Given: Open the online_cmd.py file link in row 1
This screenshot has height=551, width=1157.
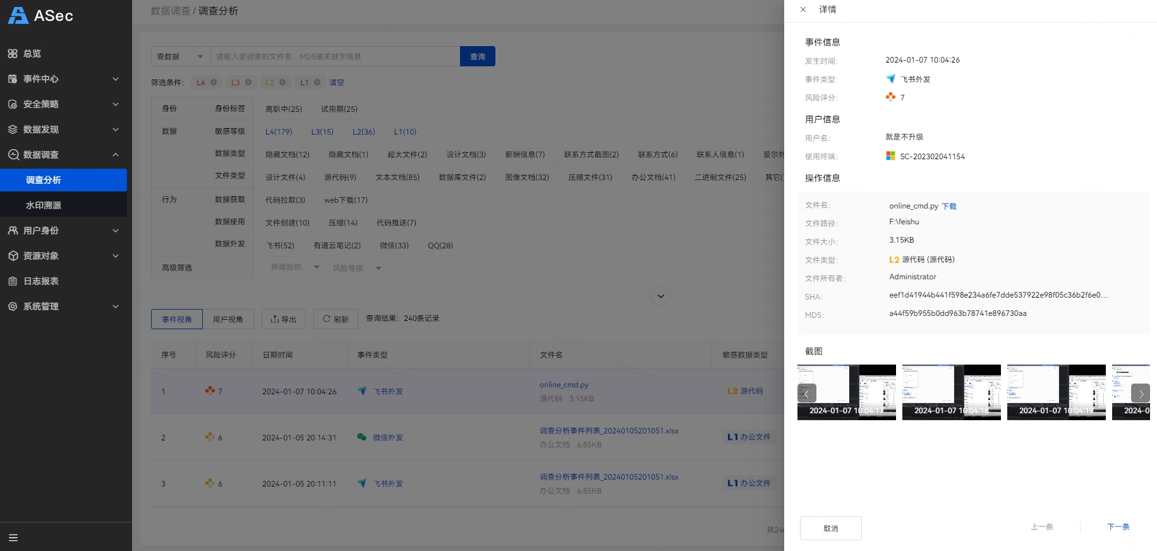Looking at the screenshot, I should click(x=564, y=384).
